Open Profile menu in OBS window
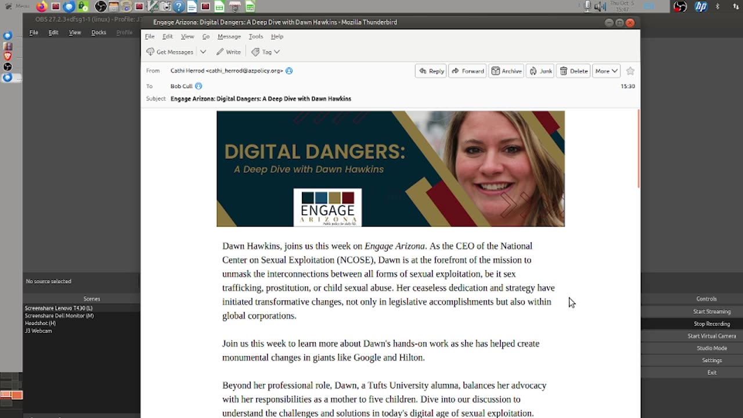Viewport: 743px width, 418px height. point(124,33)
